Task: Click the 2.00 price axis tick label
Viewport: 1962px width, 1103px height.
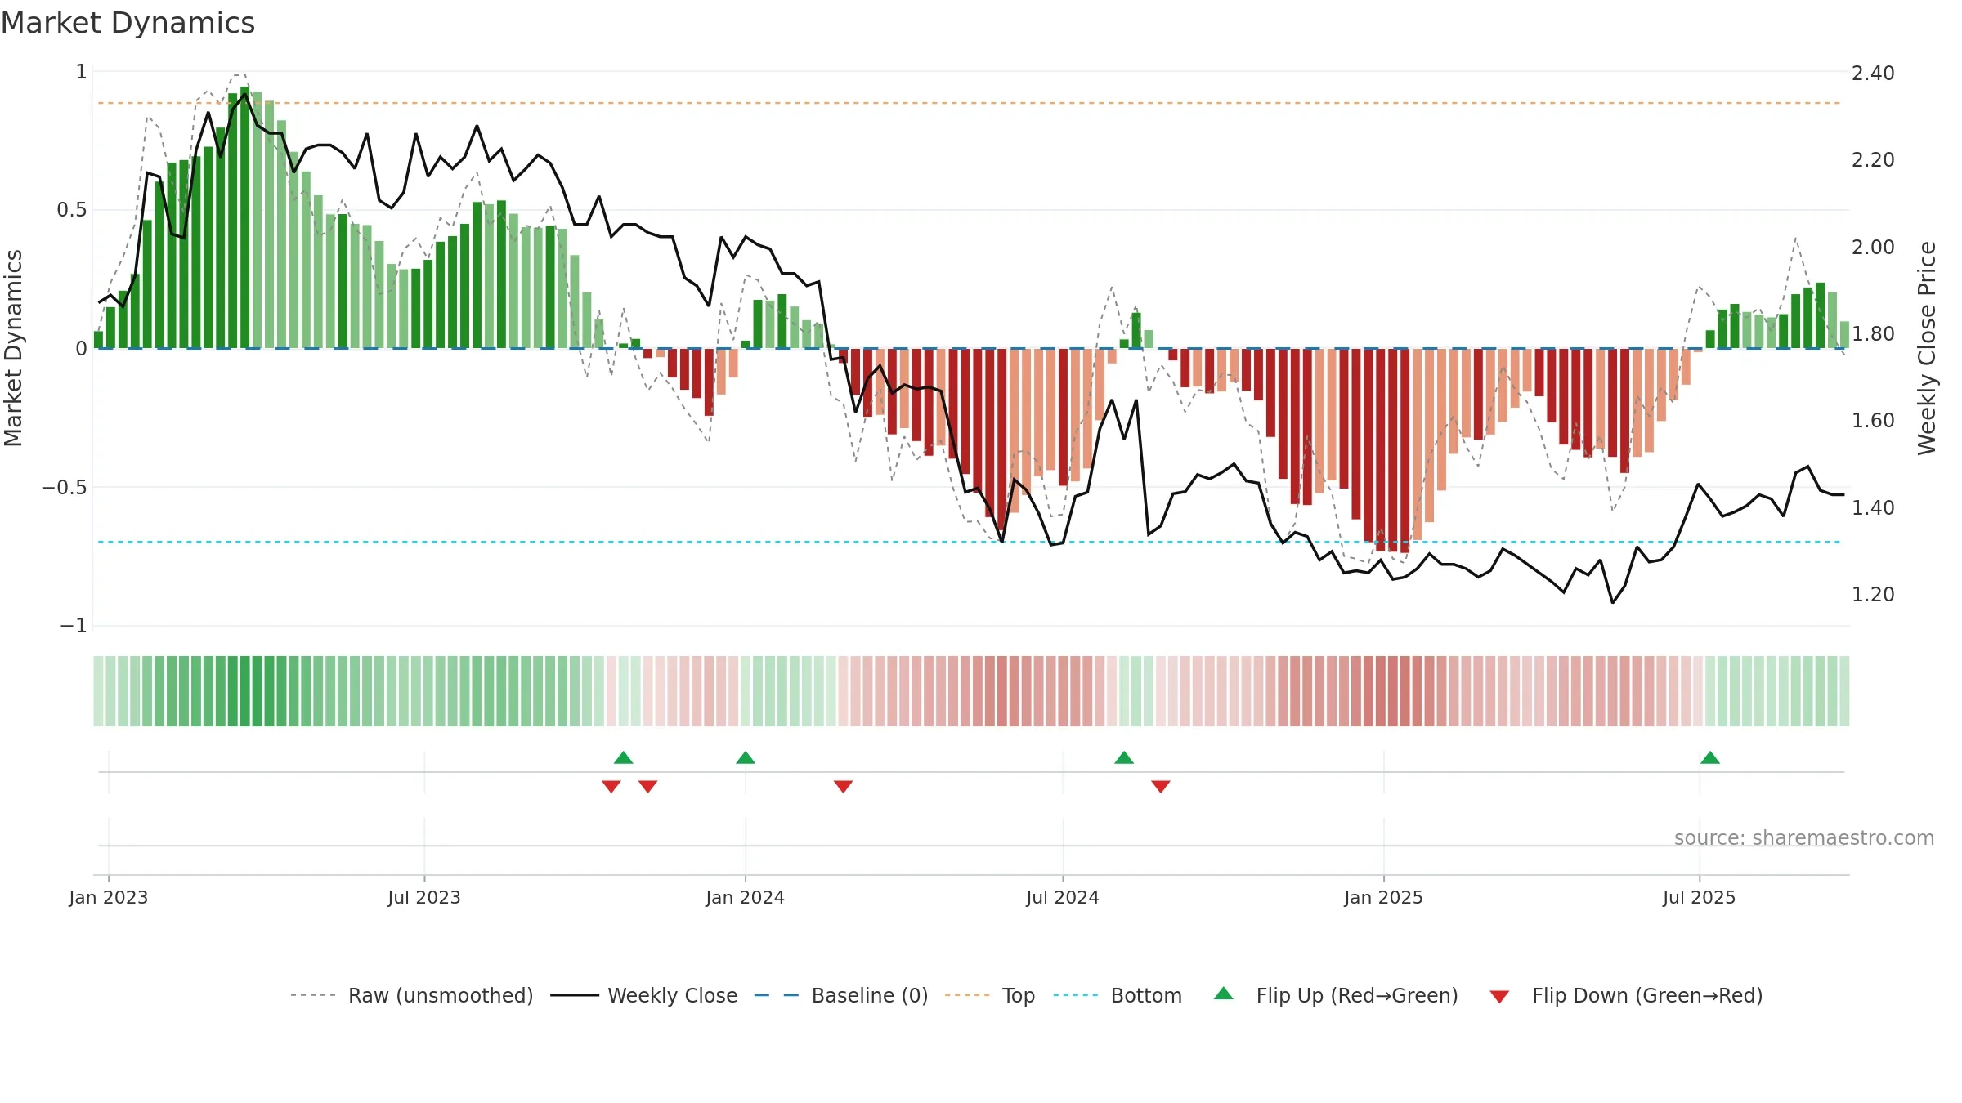Action: pyautogui.click(x=1873, y=247)
